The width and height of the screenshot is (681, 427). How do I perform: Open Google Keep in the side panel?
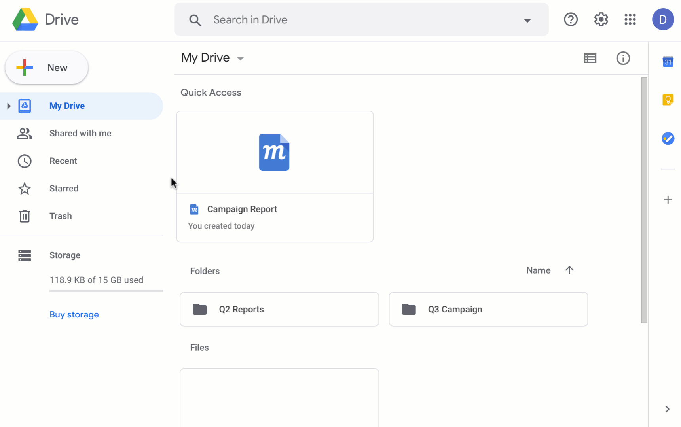668,100
